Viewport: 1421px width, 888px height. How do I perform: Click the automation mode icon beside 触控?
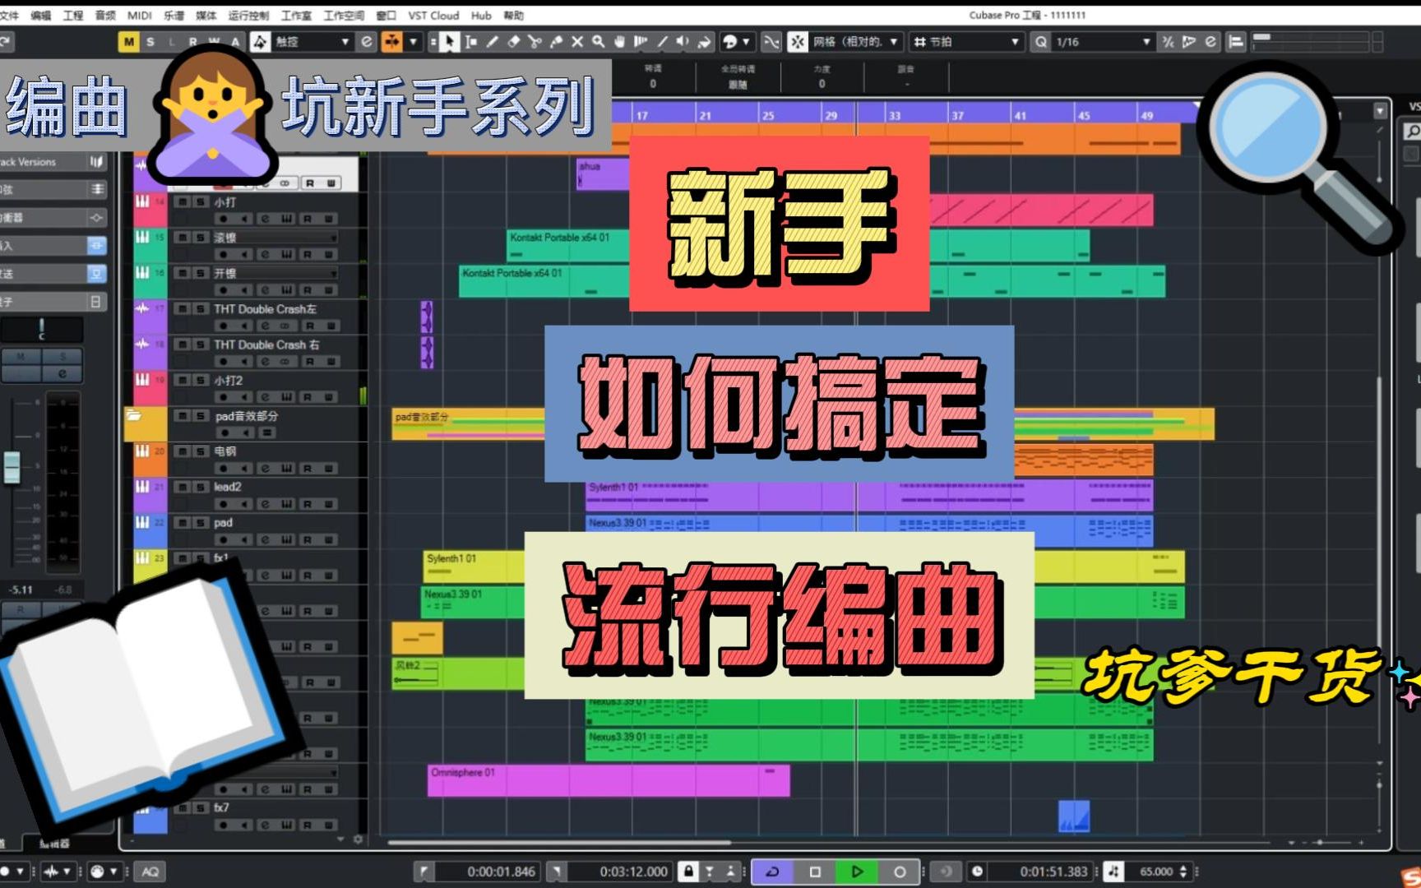(x=260, y=42)
